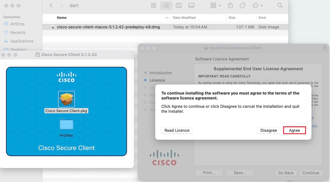Switch Finder to gallery view
330x182 pixels.
[191, 6]
